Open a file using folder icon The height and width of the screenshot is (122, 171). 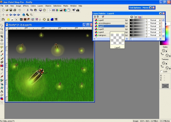(7, 10)
